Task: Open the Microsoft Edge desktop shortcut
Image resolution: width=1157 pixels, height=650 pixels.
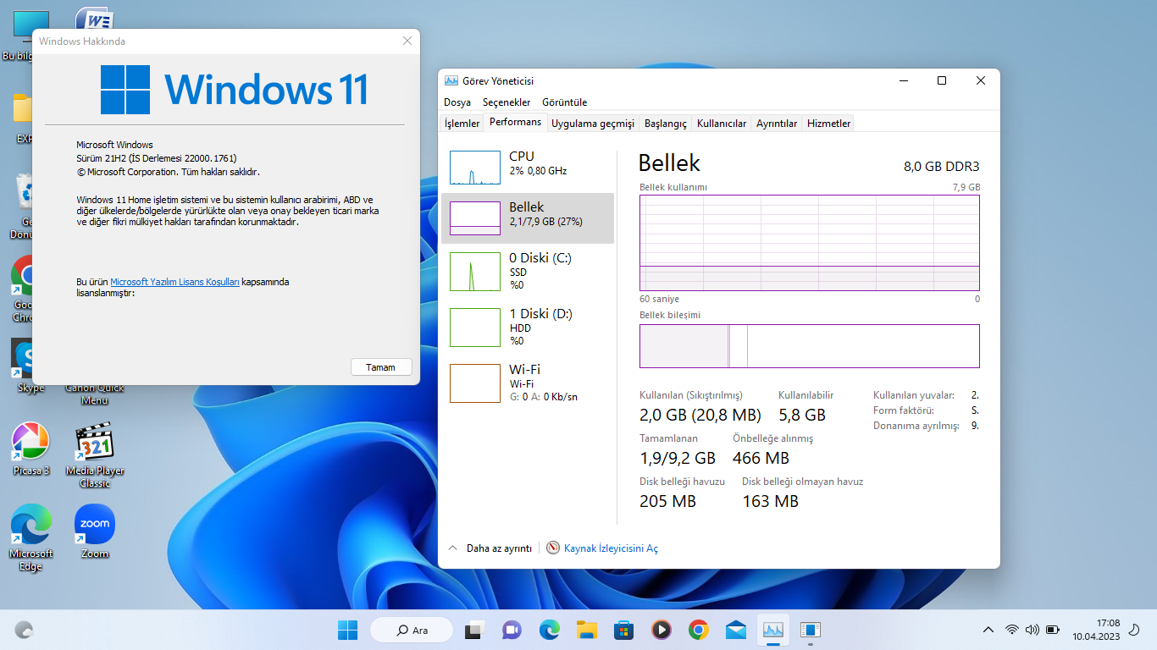Action: pos(30,537)
